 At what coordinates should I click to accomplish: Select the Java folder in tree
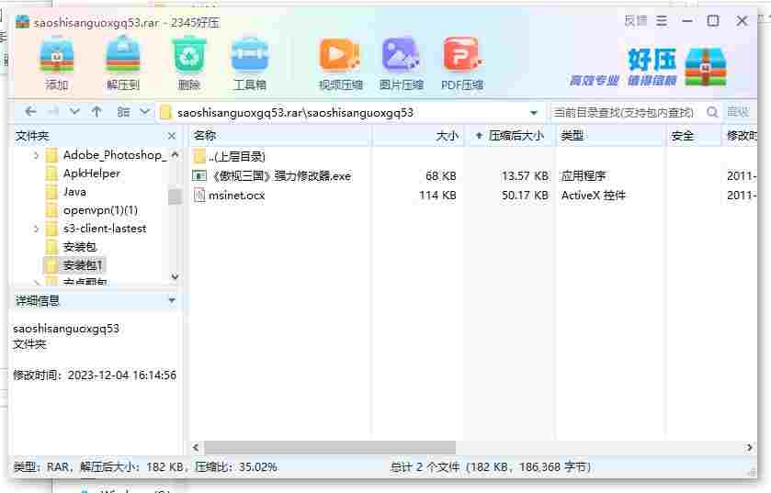coord(66,192)
